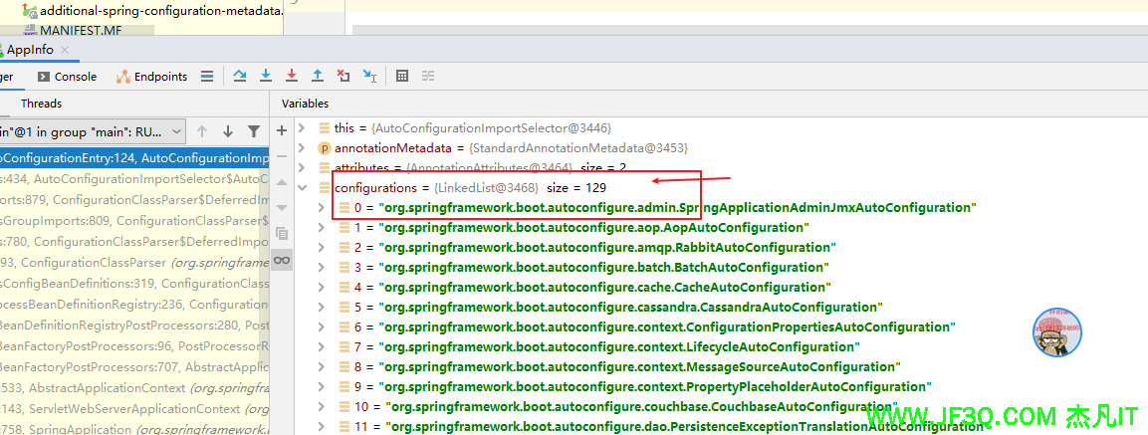The image size is (1148, 435).
Task: Click the red Force Step Into icon
Action: point(292,76)
